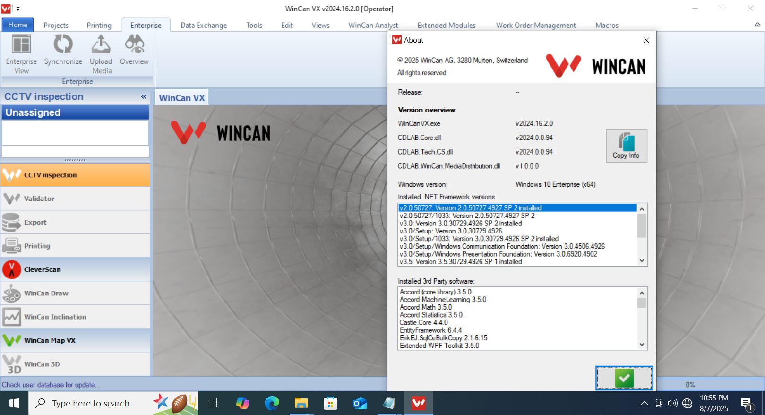Open the Views ribbon tab
The height and width of the screenshot is (415, 765).
point(320,25)
